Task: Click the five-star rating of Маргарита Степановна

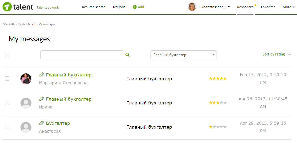Action: pyautogui.click(x=218, y=79)
